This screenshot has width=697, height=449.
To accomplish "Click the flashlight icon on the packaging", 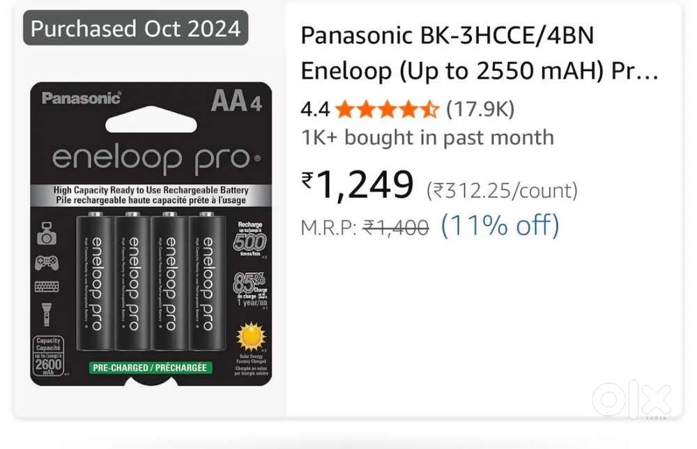I will (x=47, y=313).
